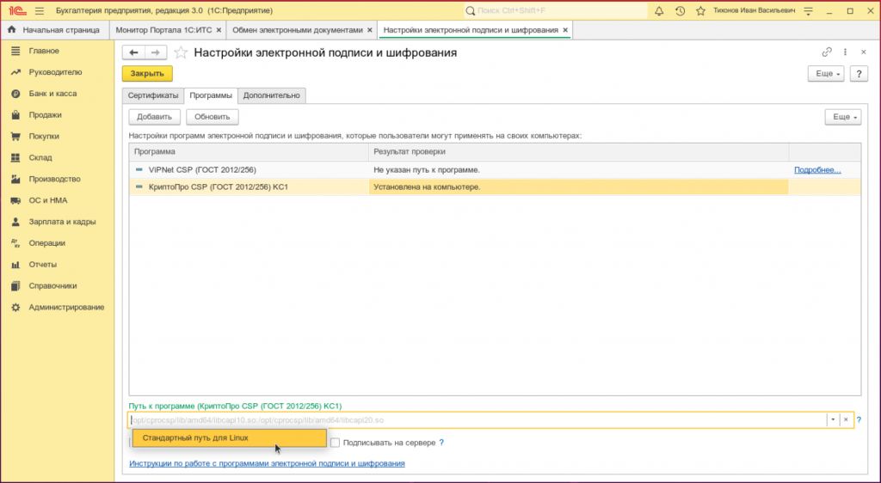Click user name Тихонов Иван Васильевич
This screenshot has height=483, width=881.
754,10
